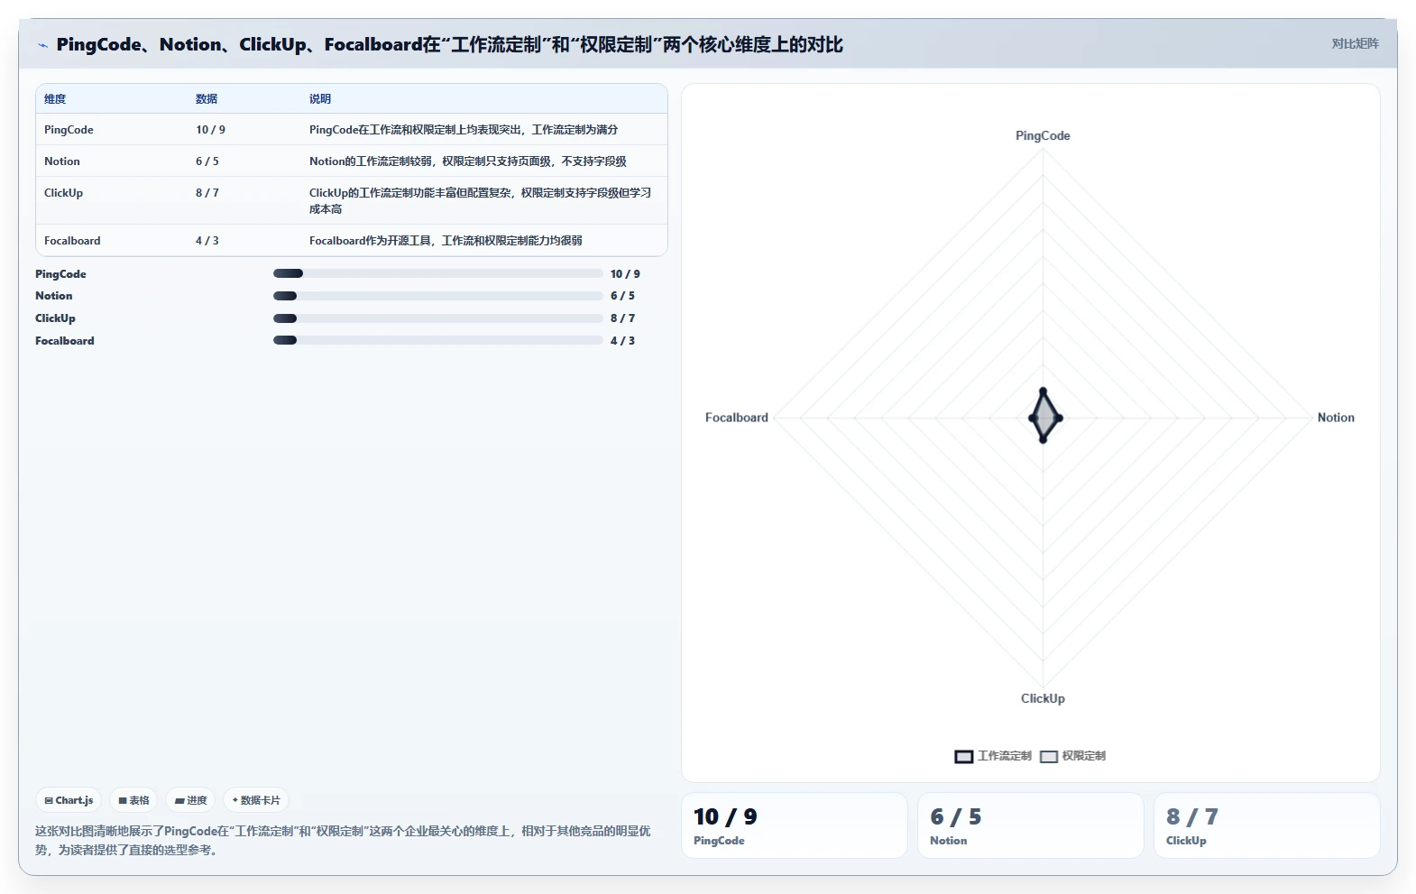Screen dimensions: 1416x894
Task: Click the 权限定制 legend color box
Action: click(1049, 757)
